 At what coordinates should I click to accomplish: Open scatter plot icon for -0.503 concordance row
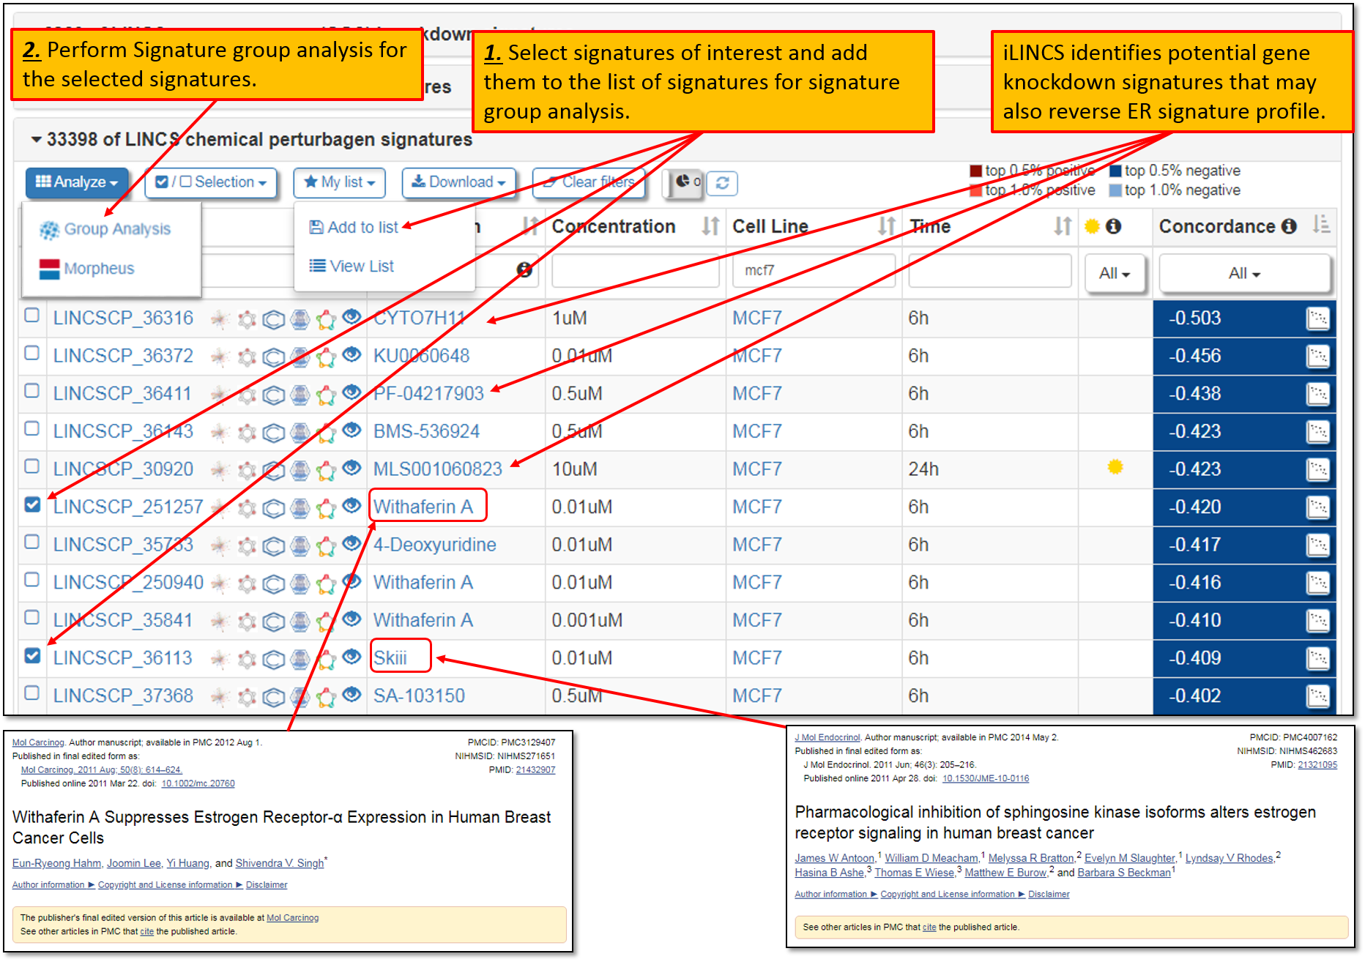point(1317,318)
